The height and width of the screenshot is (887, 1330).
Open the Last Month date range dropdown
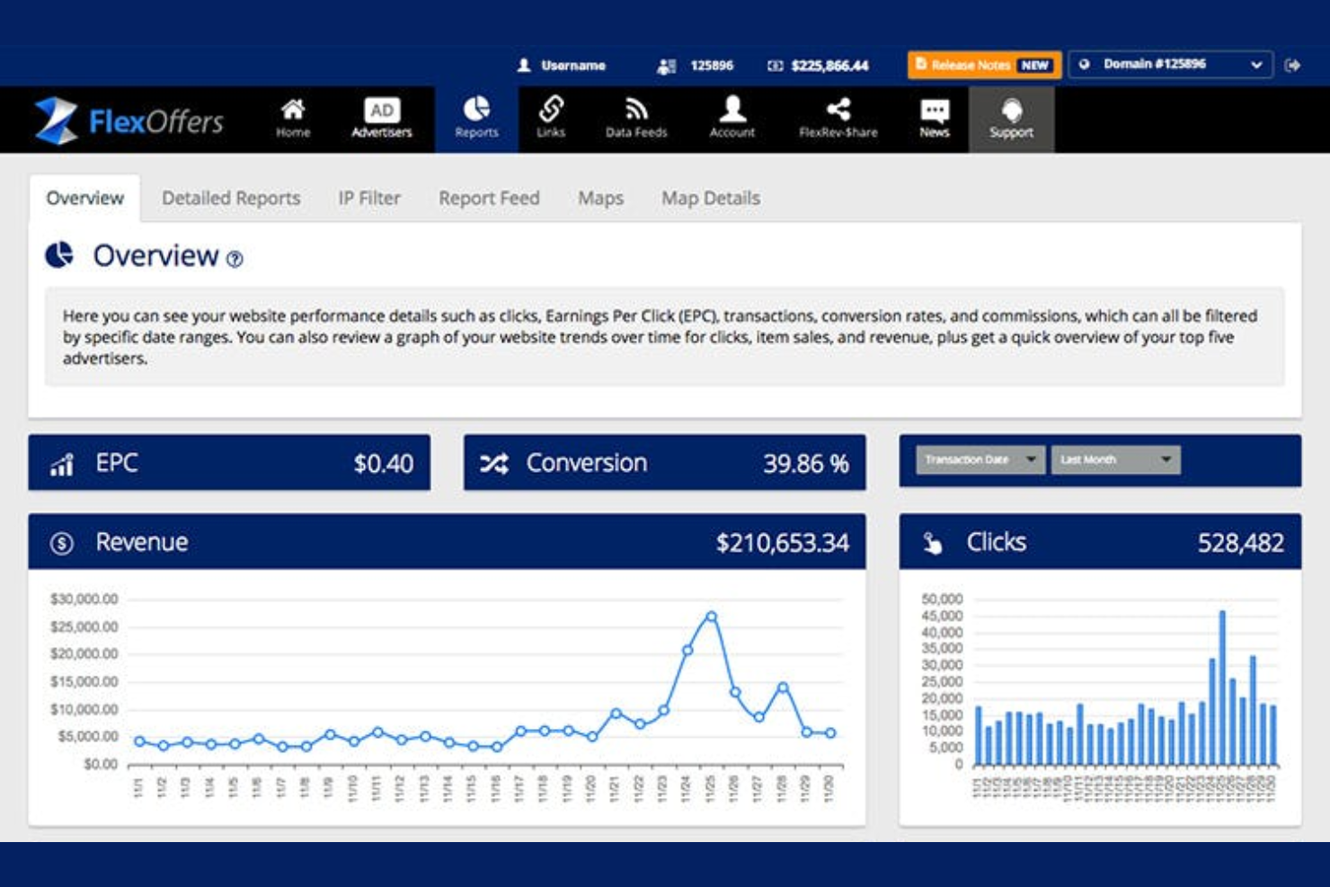1115,459
